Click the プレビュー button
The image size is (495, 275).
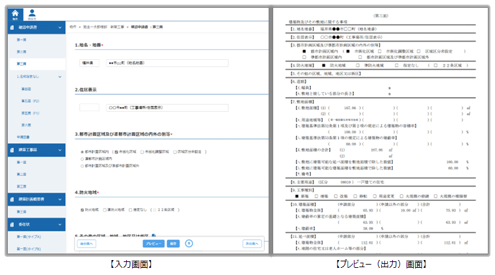pyautogui.click(x=154, y=243)
